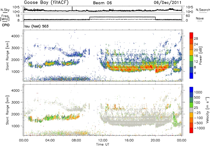
Task: Click the "18" frequency axis tick label
Action: [17, 16]
